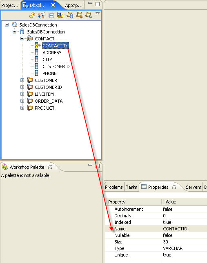Screen dimensions: 207x263
Task: Click the column icon next to PHONE
Action: pyautogui.click(x=36, y=73)
